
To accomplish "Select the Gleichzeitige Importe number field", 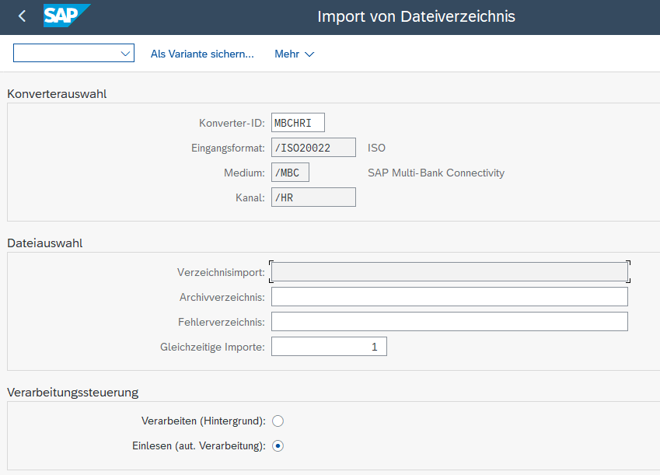I will (329, 347).
